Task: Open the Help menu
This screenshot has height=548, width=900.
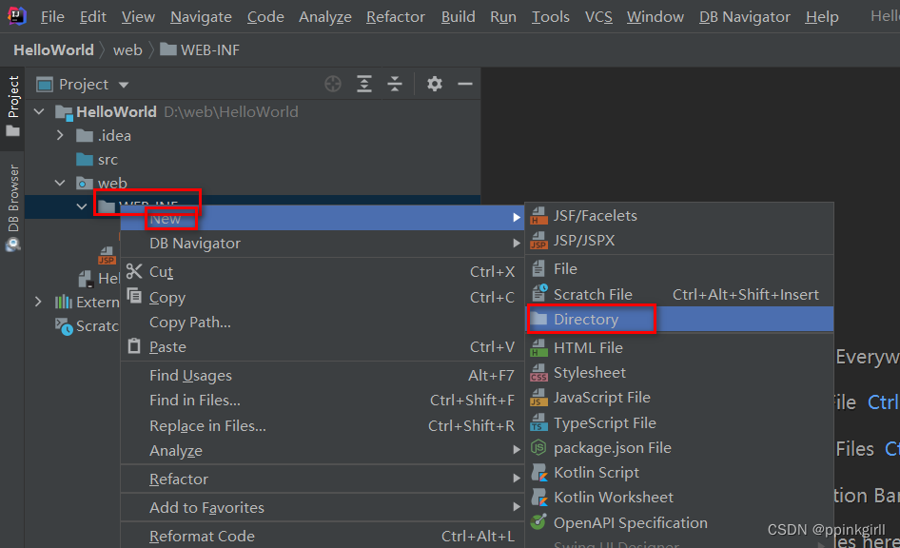Action: pyautogui.click(x=822, y=16)
